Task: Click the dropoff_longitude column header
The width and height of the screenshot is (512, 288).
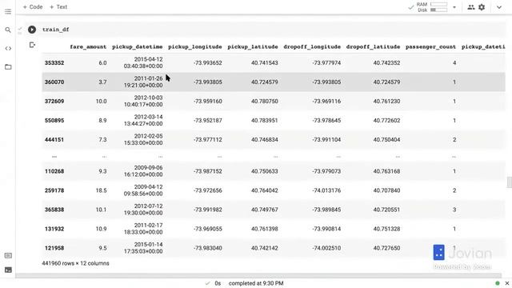Action: pos(312,46)
